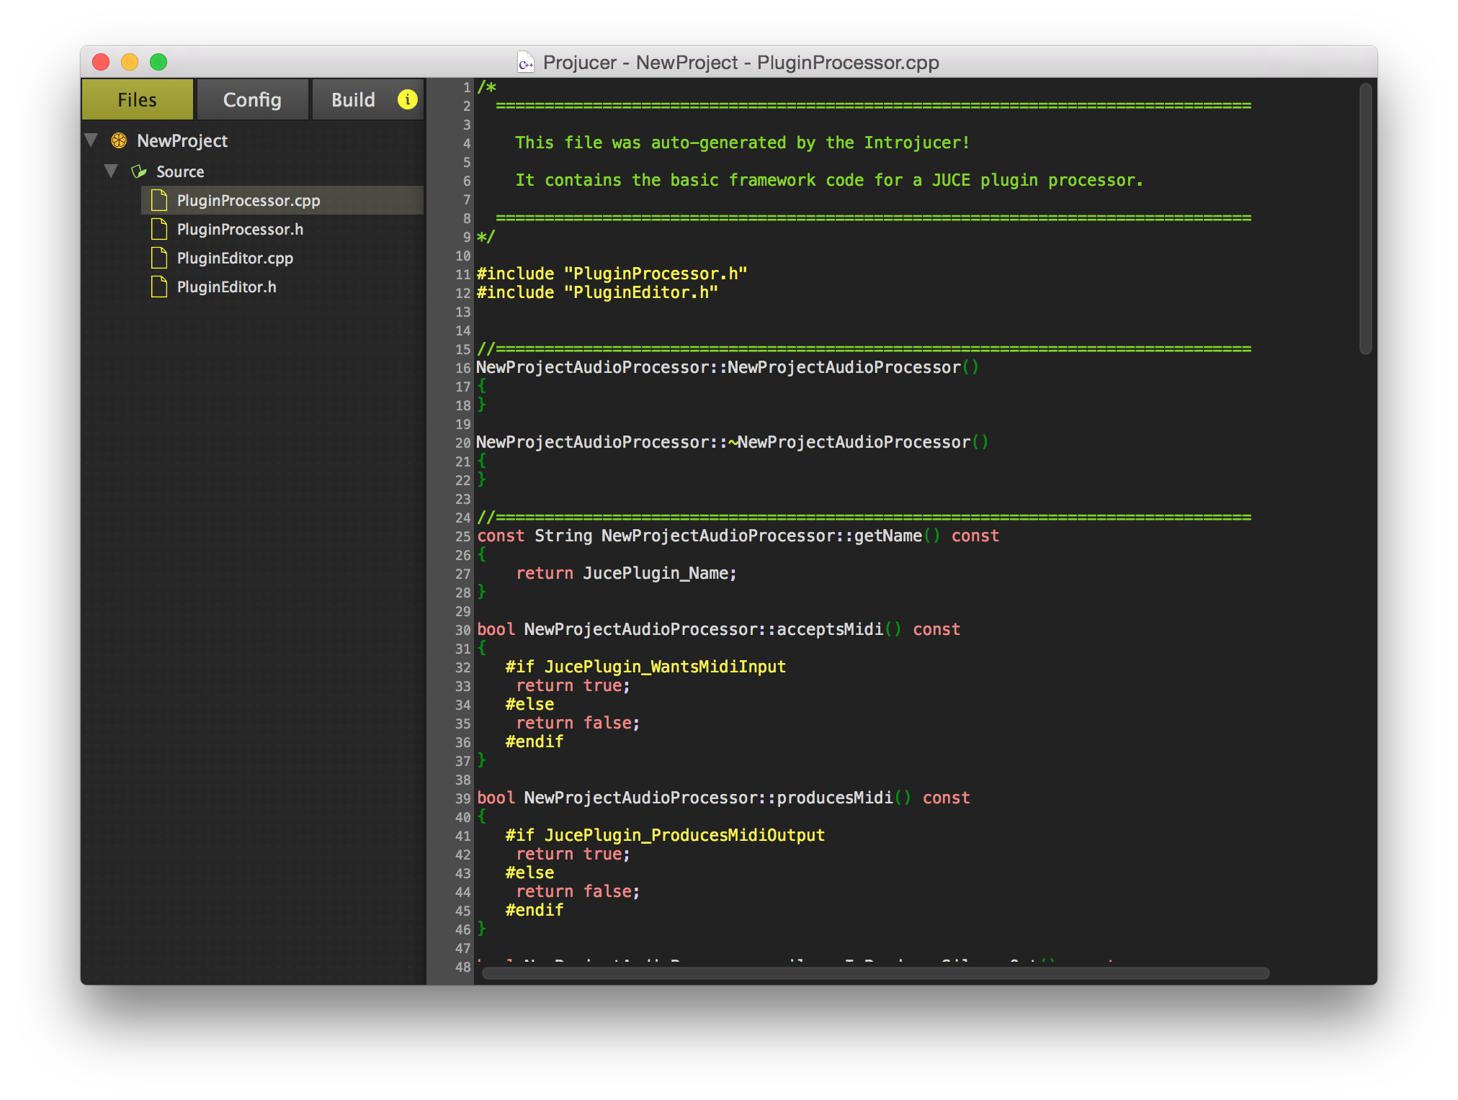Click the PluginEditor.h file icon
Screen dimensions: 1458x1100
[159, 287]
